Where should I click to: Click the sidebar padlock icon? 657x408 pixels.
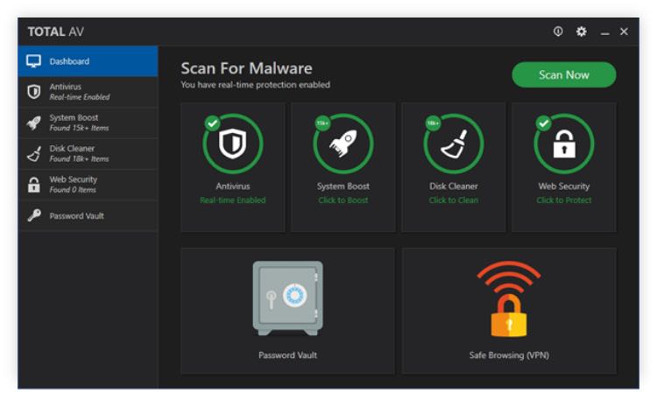[x=34, y=185]
